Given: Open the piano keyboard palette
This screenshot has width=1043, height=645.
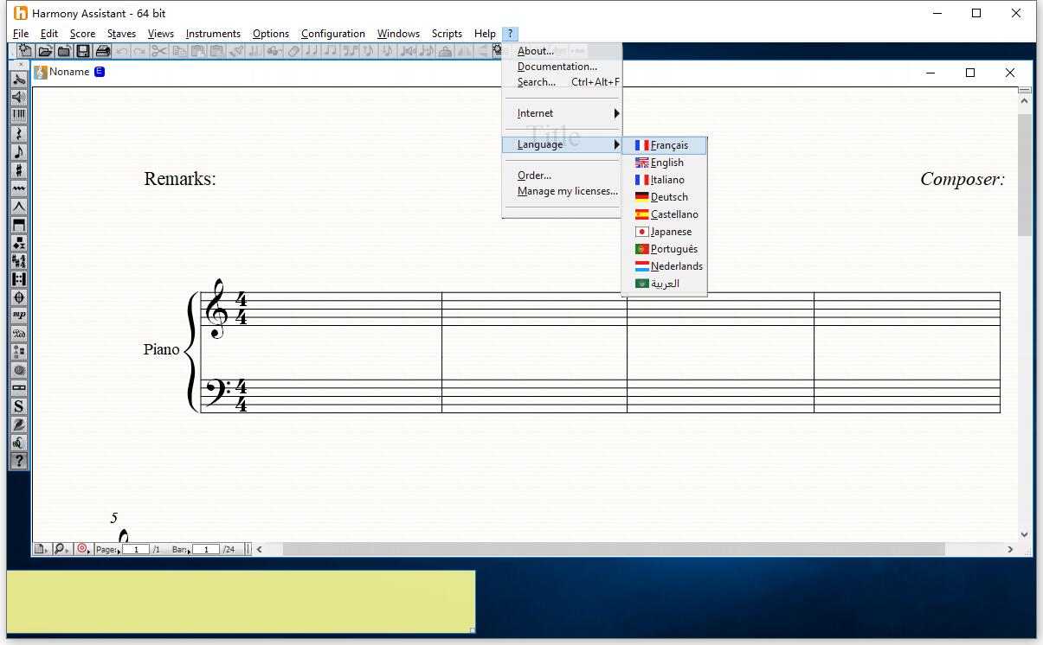Looking at the screenshot, I should (19, 115).
